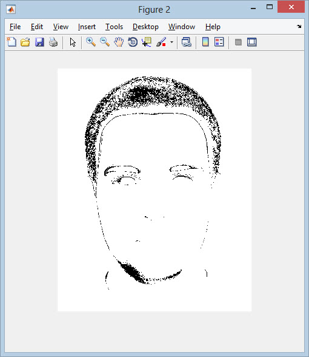Enable the Rotate 3D tool
Image resolution: width=309 pixels, height=357 pixels.
[133, 42]
